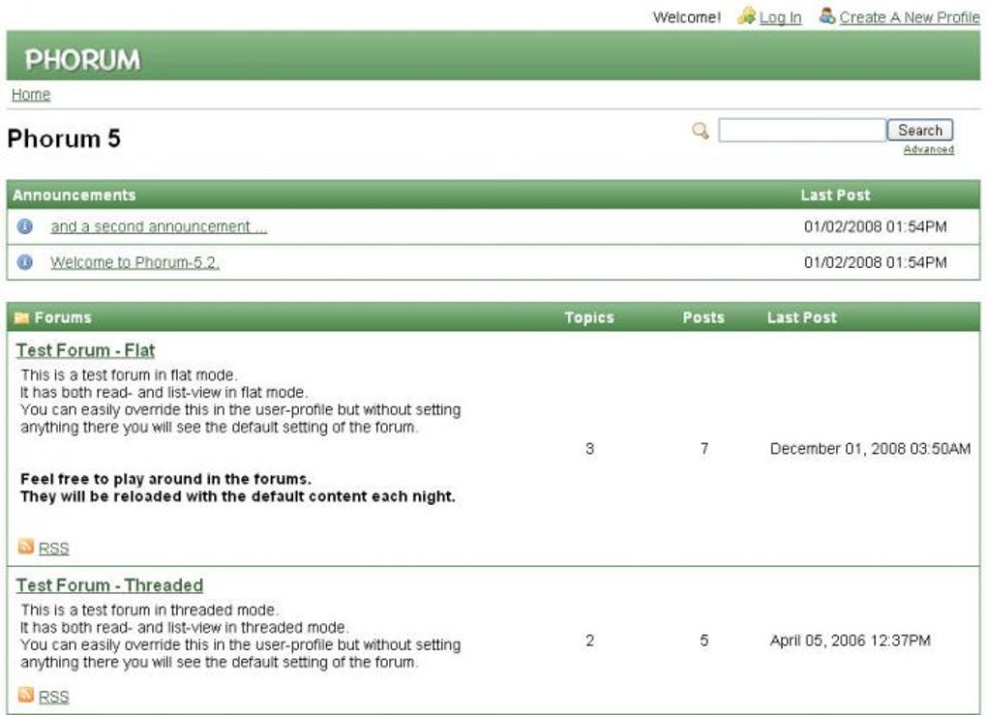Click topics count 3 for Flat forum
The width and height of the screenshot is (987, 715).
590,449
